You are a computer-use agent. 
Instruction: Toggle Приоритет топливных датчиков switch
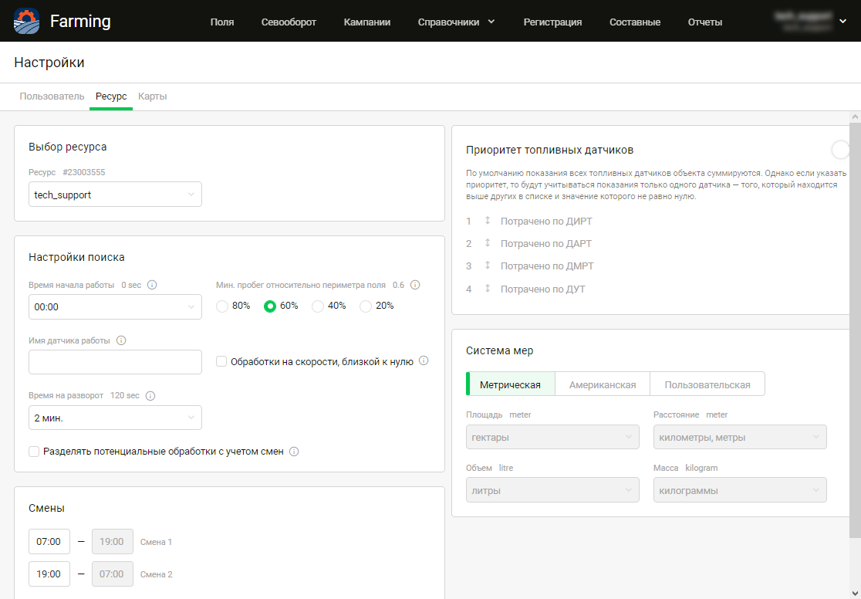point(840,150)
